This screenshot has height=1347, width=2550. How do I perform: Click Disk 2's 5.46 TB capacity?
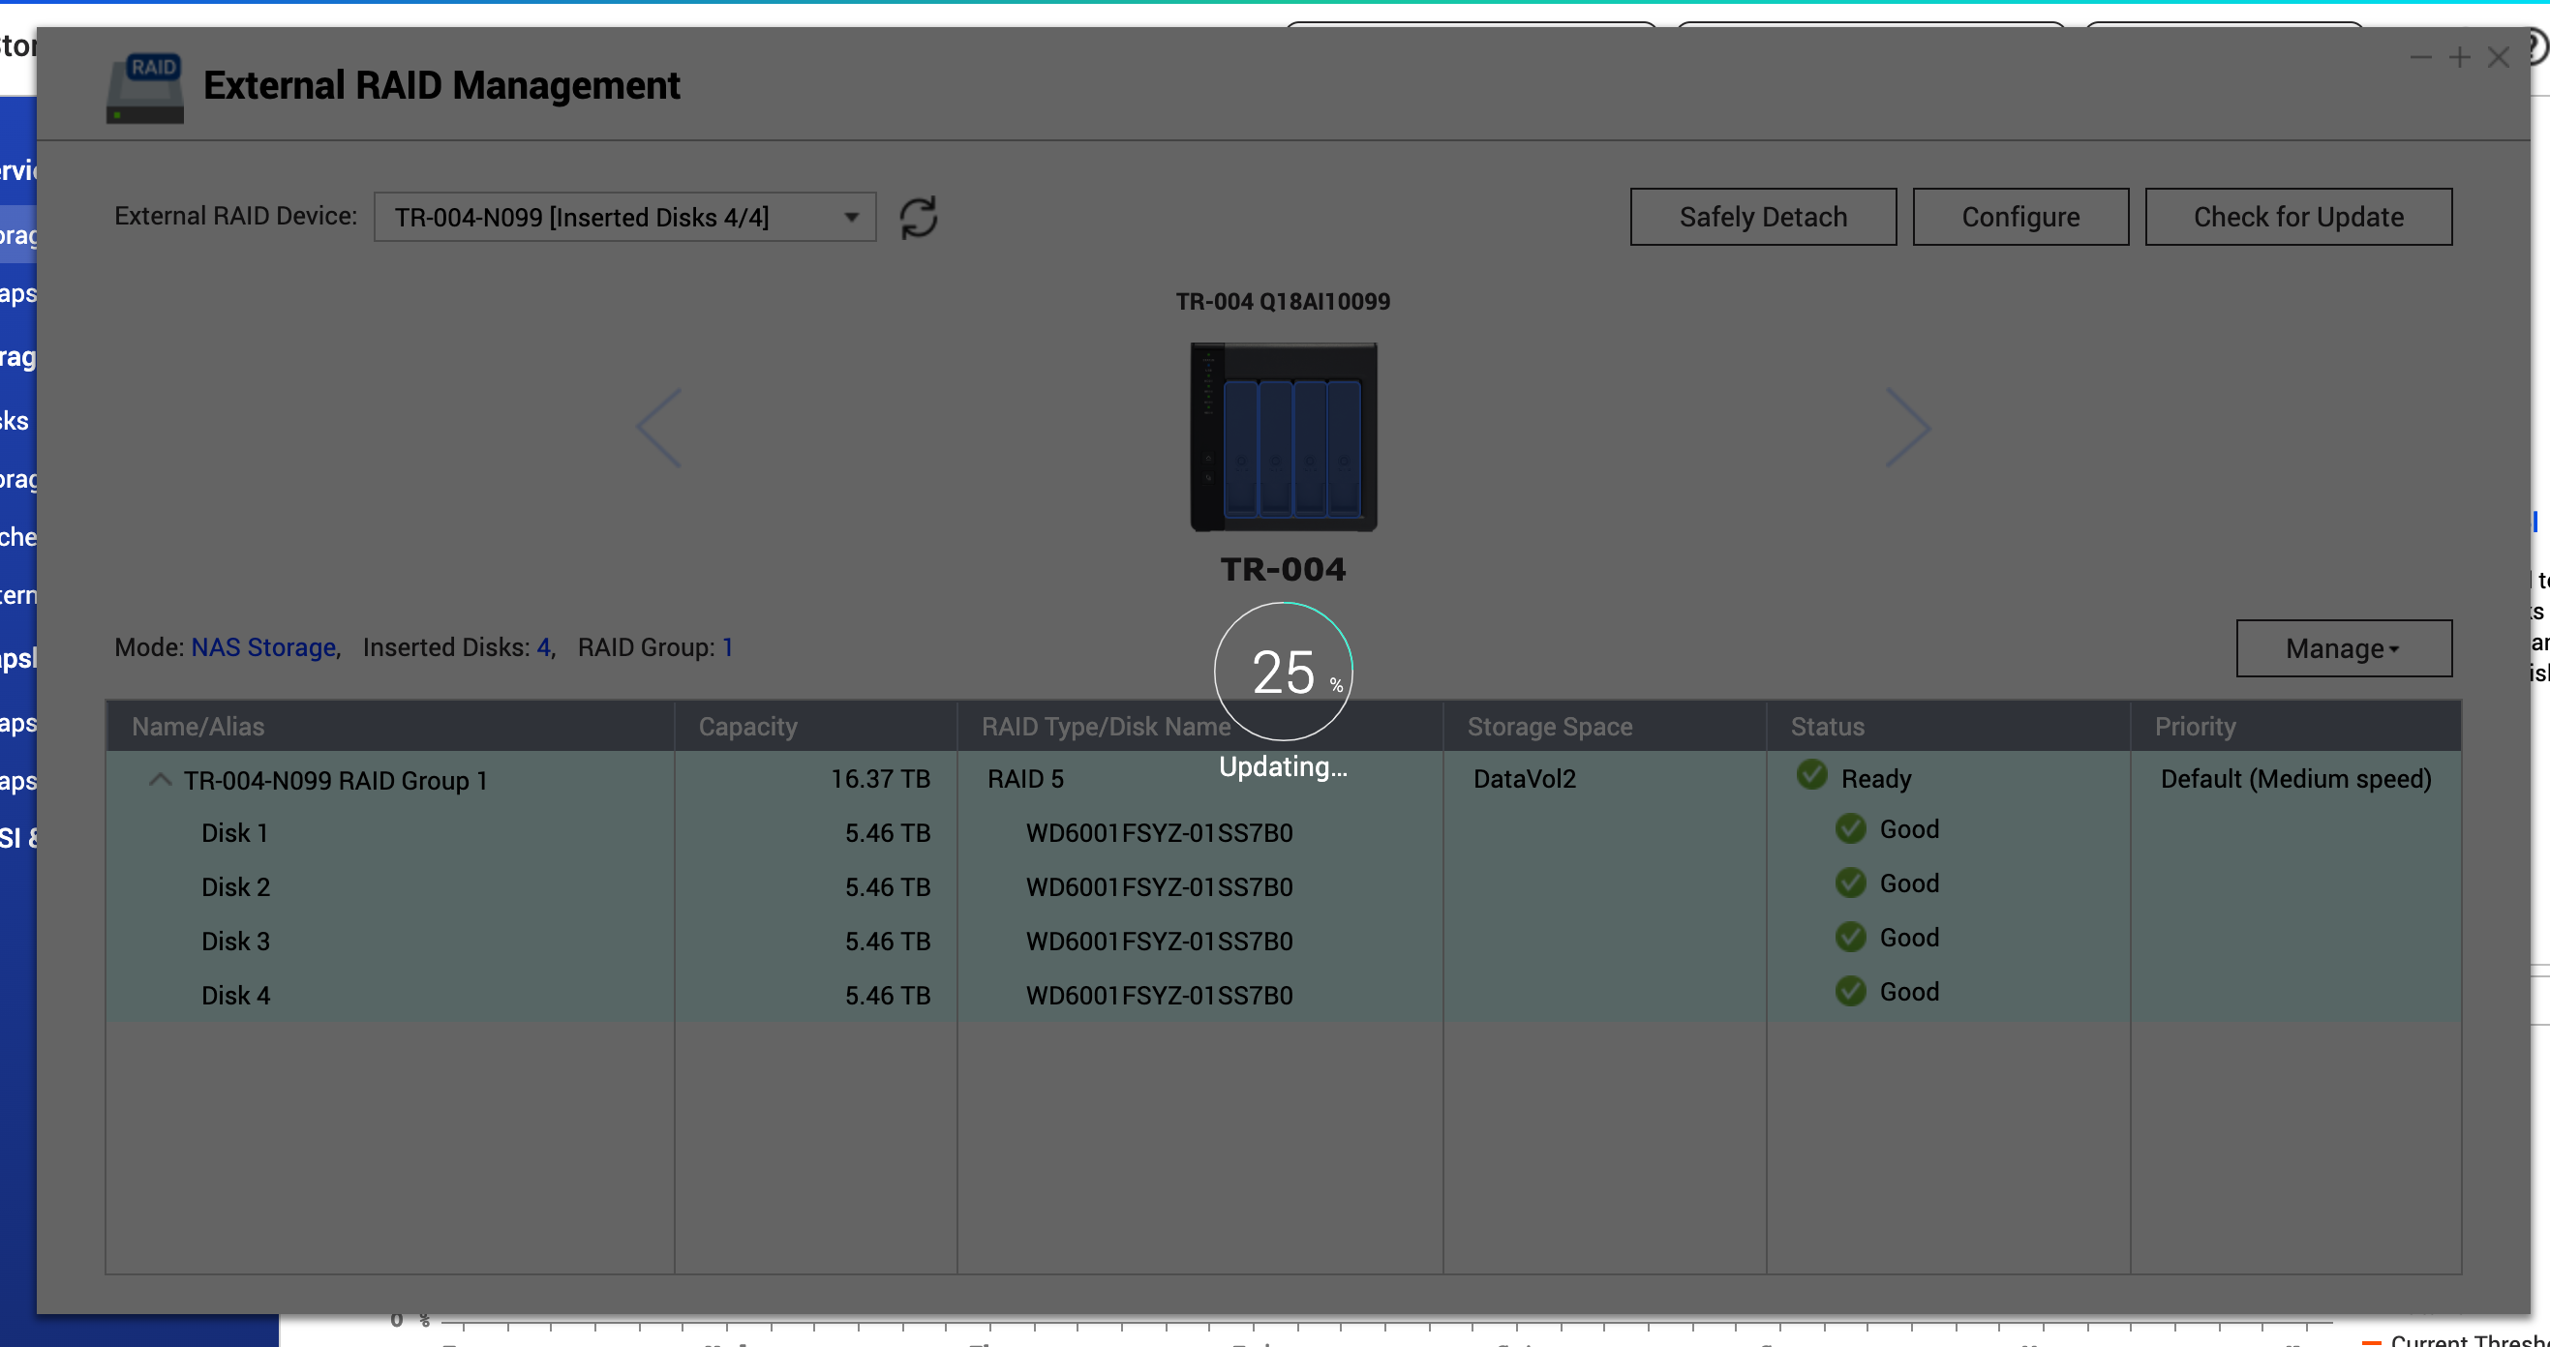pos(887,886)
